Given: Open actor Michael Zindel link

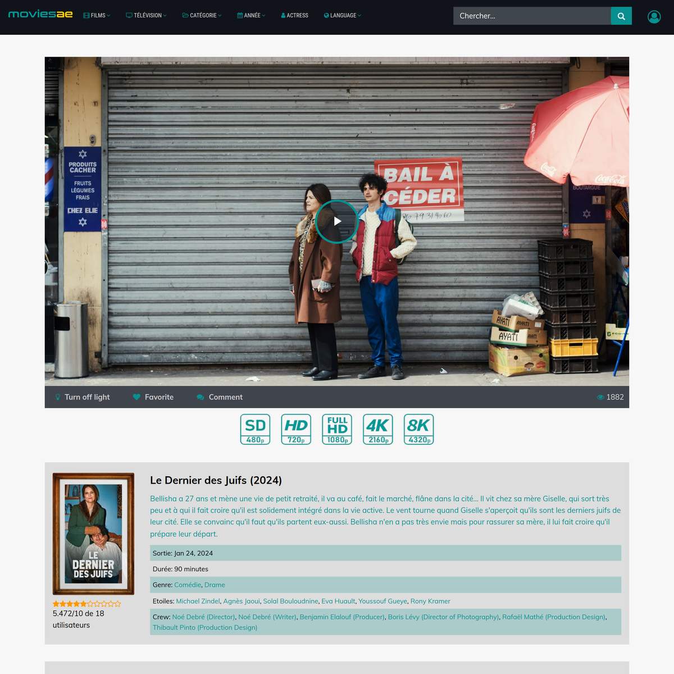Looking at the screenshot, I should click(198, 601).
